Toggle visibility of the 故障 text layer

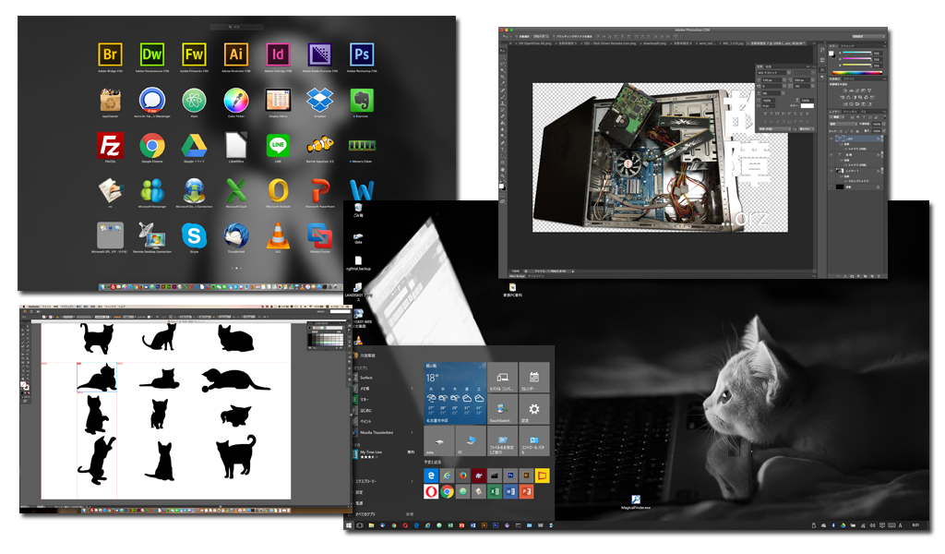click(831, 155)
